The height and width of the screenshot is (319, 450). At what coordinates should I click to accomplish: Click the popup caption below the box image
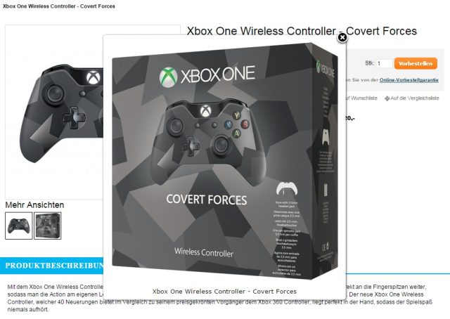point(224,292)
